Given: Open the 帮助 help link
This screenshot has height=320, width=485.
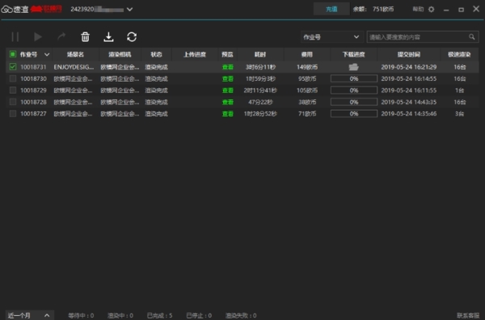Looking at the screenshot, I should point(418,9).
